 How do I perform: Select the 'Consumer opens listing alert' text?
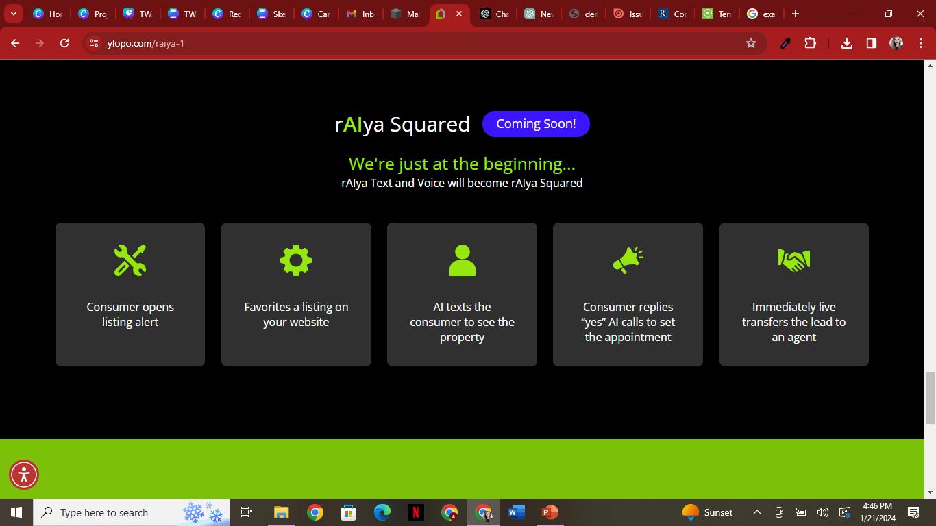tap(130, 314)
